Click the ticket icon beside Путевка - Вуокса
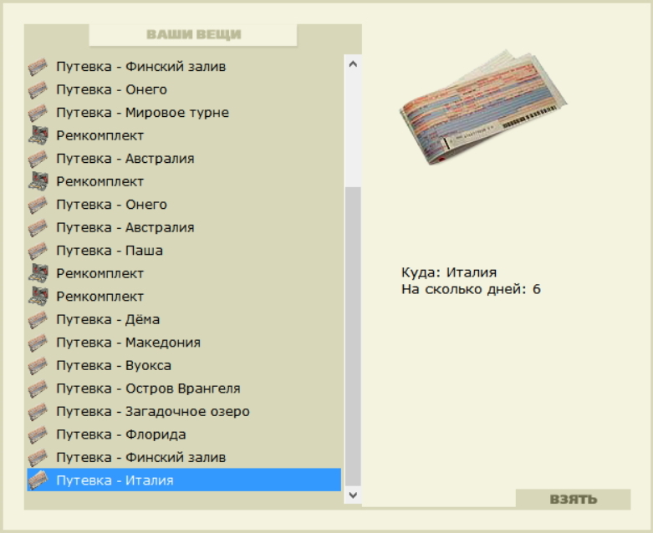The width and height of the screenshot is (653, 533). [x=38, y=366]
